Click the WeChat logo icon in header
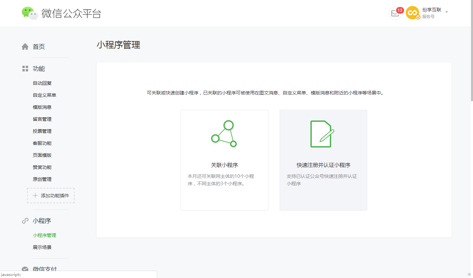The height and width of the screenshot is (278, 473). pos(30,13)
